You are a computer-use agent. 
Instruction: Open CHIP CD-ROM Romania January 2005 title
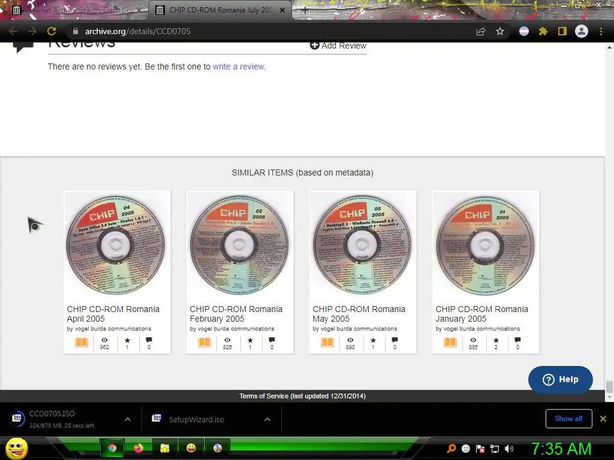coord(482,314)
